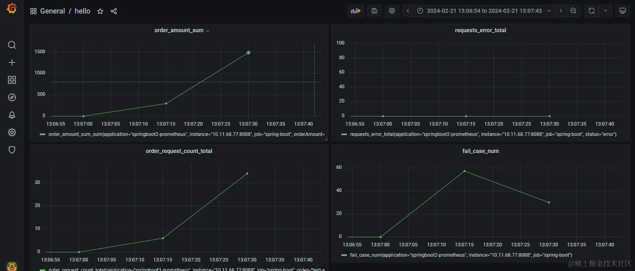
Task: Open the Grafana home logo
Action: (12, 8)
